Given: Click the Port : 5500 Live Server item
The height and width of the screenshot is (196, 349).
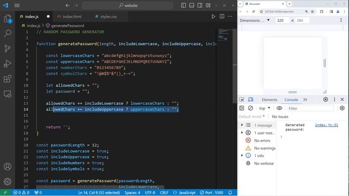Looking at the screenshot, I should click(x=212, y=193).
